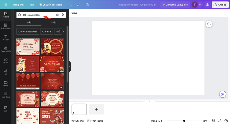Open the search filter options

click(63, 15)
